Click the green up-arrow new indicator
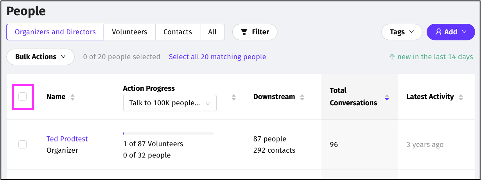 click(392, 57)
